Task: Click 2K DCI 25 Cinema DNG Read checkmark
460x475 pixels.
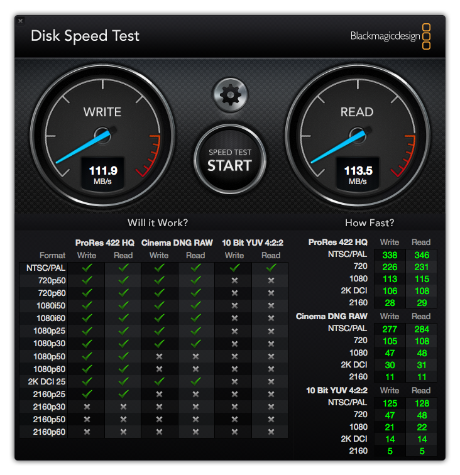Action: pos(195,381)
